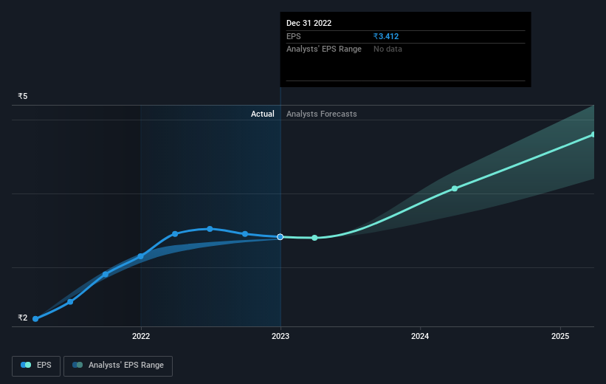Click the ₹3.412 EPS value in tooltip
The height and width of the screenshot is (384, 606).
[x=386, y=36]
